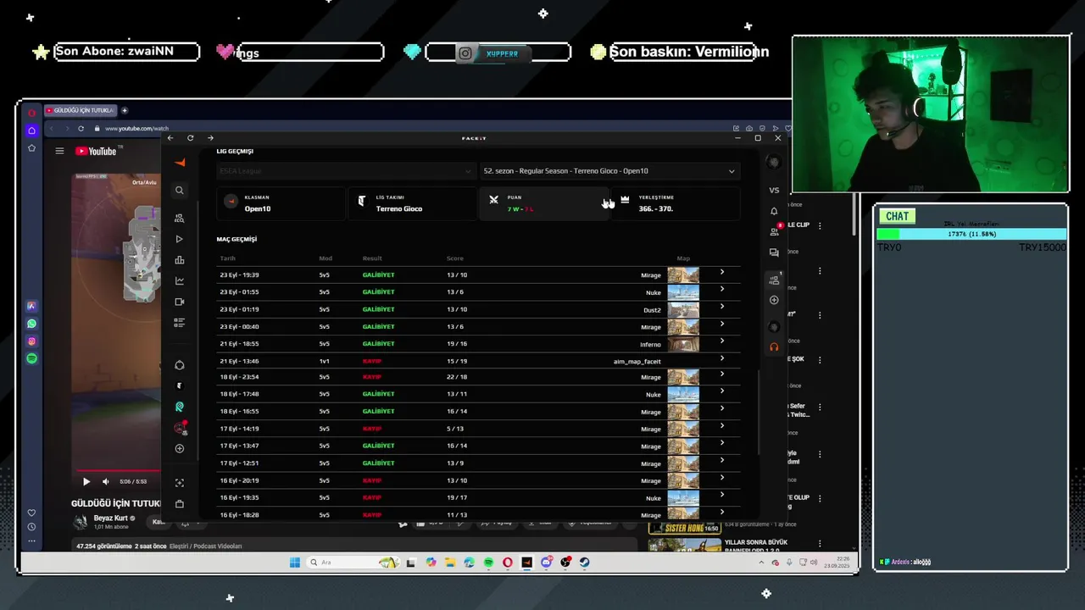Expand the 23 Eyl 01:19 Dust2 match
The image size is (1085, 610).
721,307
